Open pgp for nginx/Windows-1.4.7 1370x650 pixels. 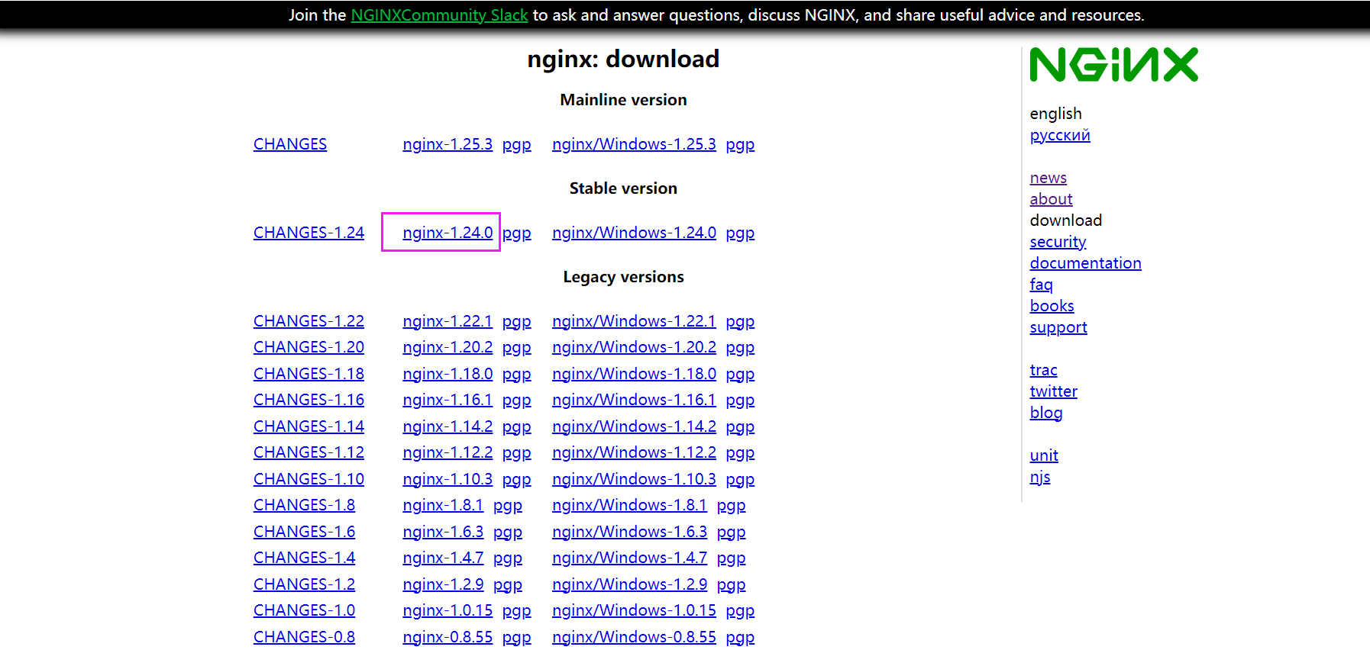(731, 558)
